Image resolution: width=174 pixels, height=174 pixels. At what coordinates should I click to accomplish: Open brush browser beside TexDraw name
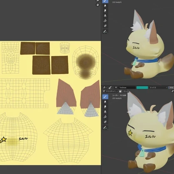click(x=116, y=87)
